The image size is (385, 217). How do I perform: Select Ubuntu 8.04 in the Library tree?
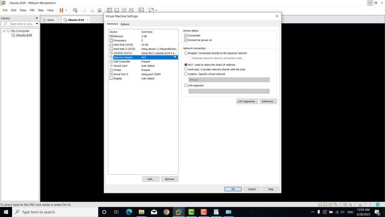(24, 36)
